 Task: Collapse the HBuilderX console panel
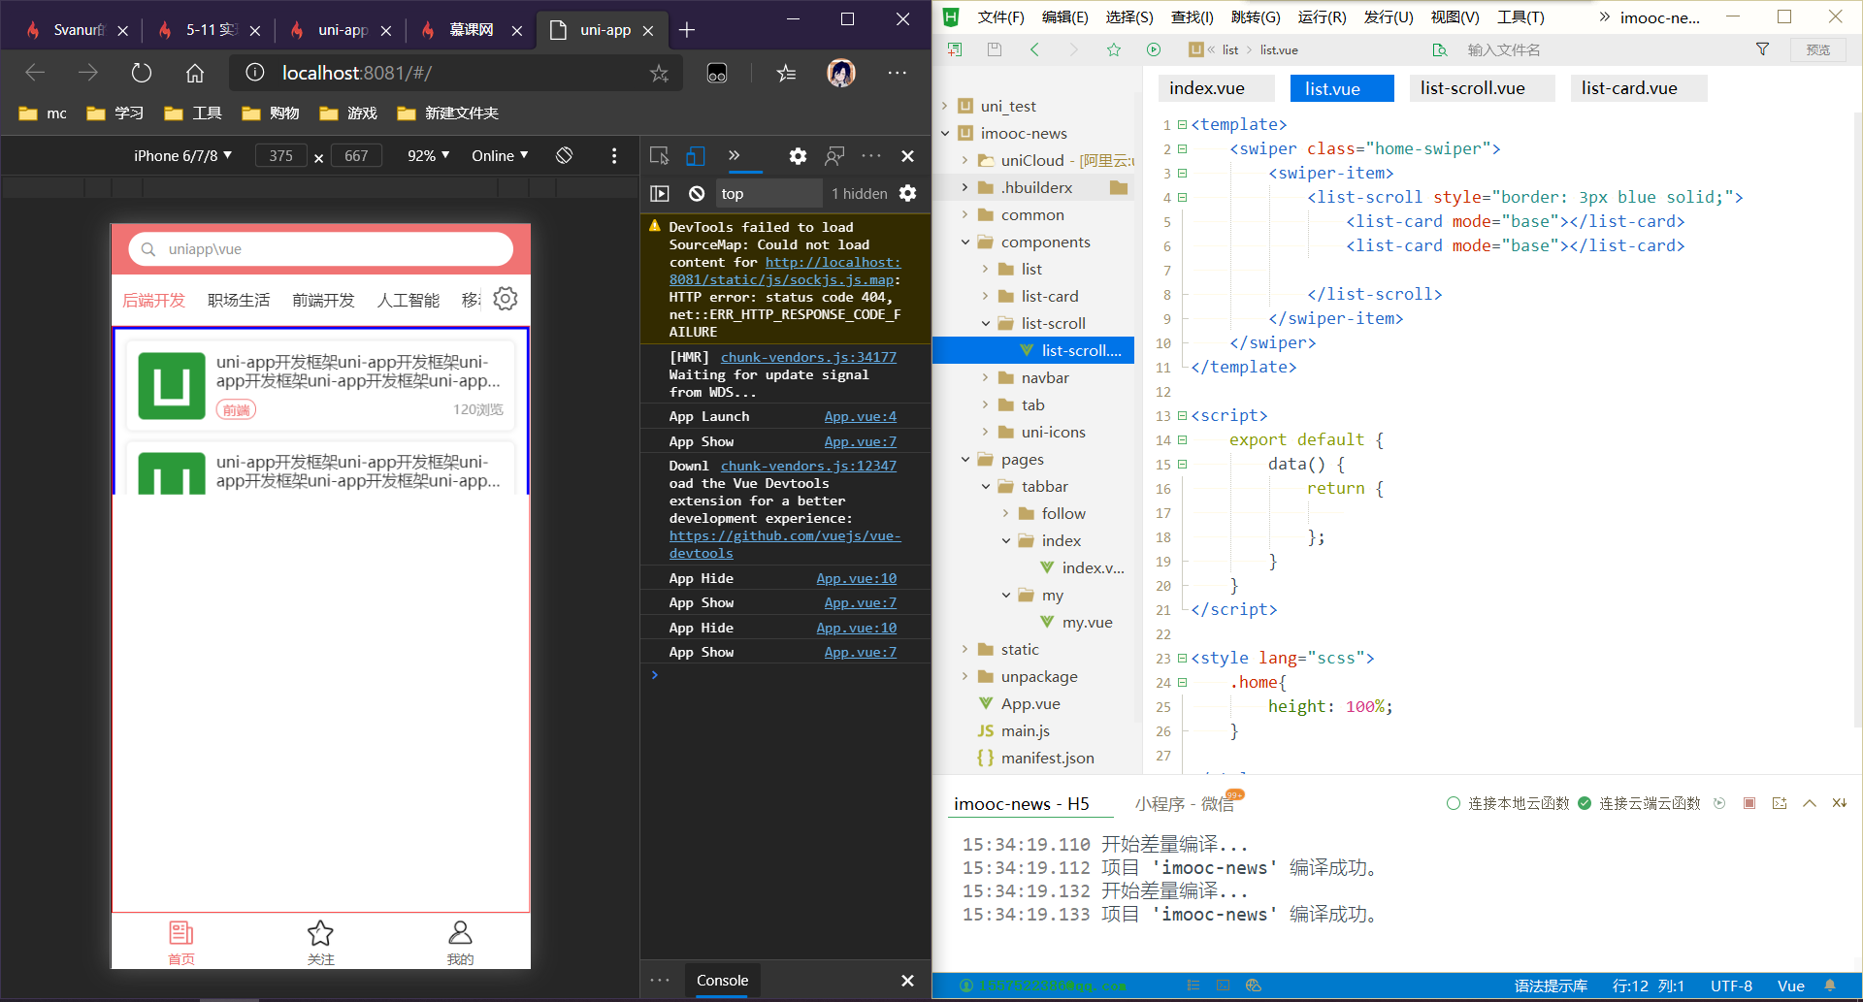click(x=1810, y=803)
